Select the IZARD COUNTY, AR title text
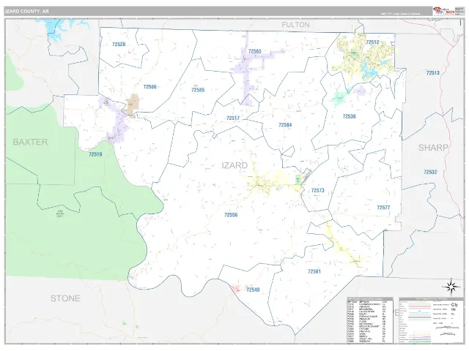 click(x=26, y=12)
